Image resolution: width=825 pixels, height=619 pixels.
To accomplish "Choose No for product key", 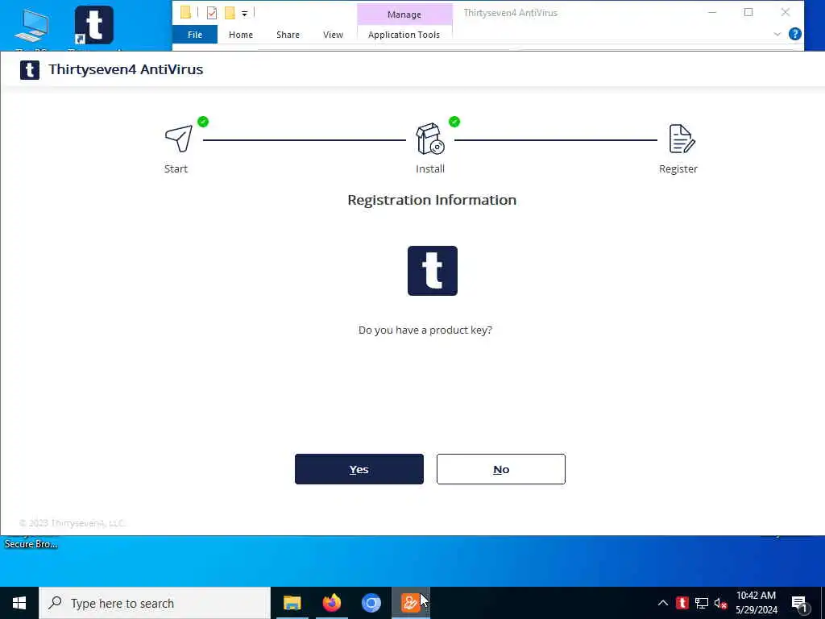I will click(x=501, y=469).
